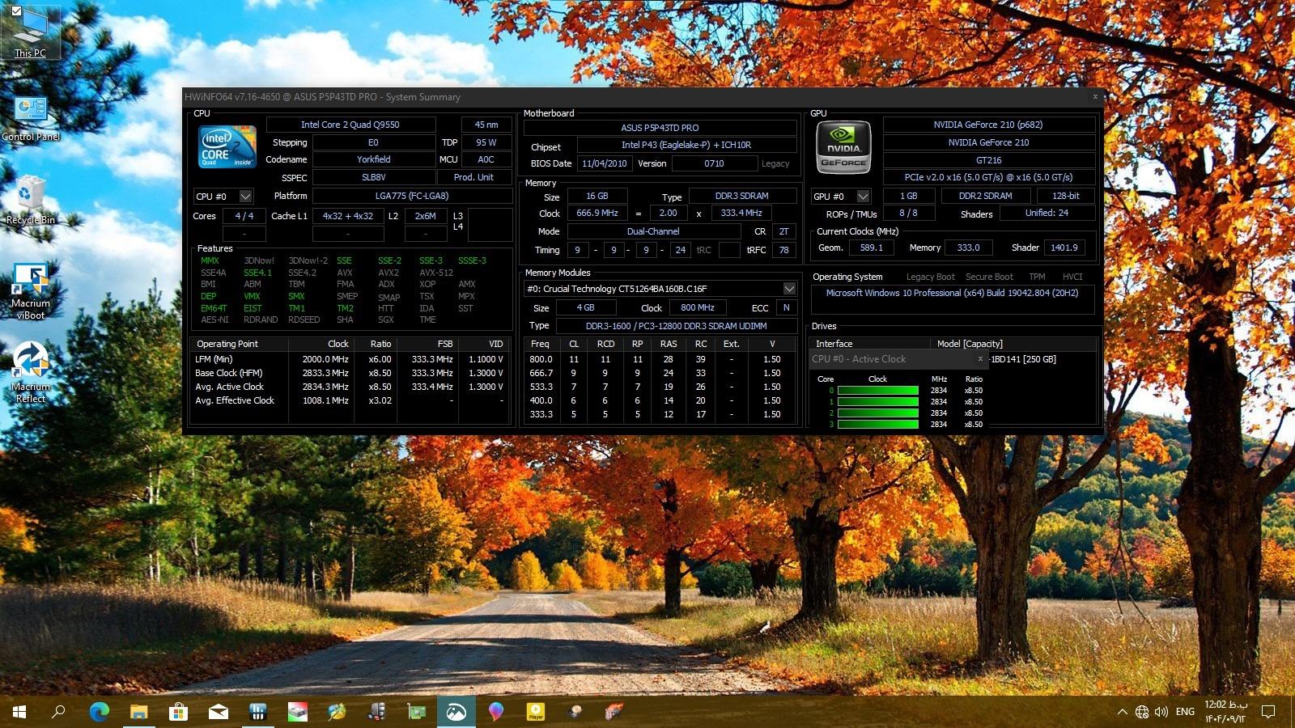Click the Intel Core 2 Quad logo

coord(227,146)
